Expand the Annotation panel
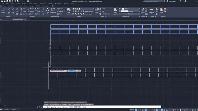 click(55, 16)
